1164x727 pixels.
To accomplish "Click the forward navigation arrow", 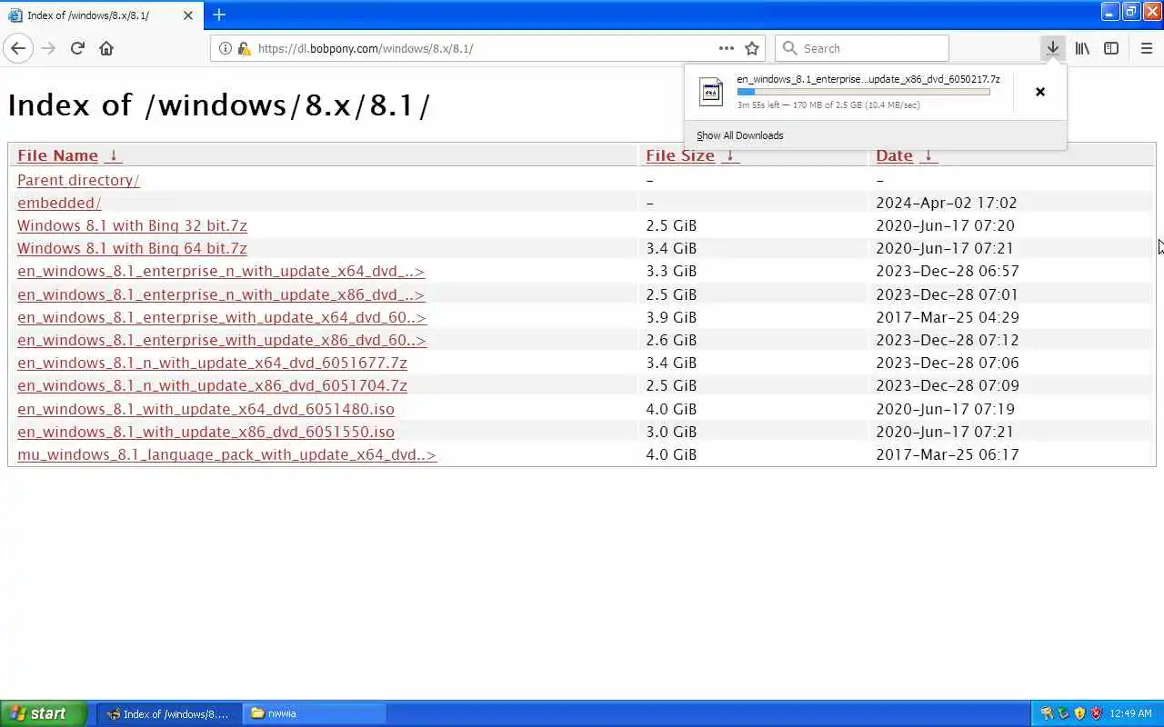I will (x=48, y=48).
